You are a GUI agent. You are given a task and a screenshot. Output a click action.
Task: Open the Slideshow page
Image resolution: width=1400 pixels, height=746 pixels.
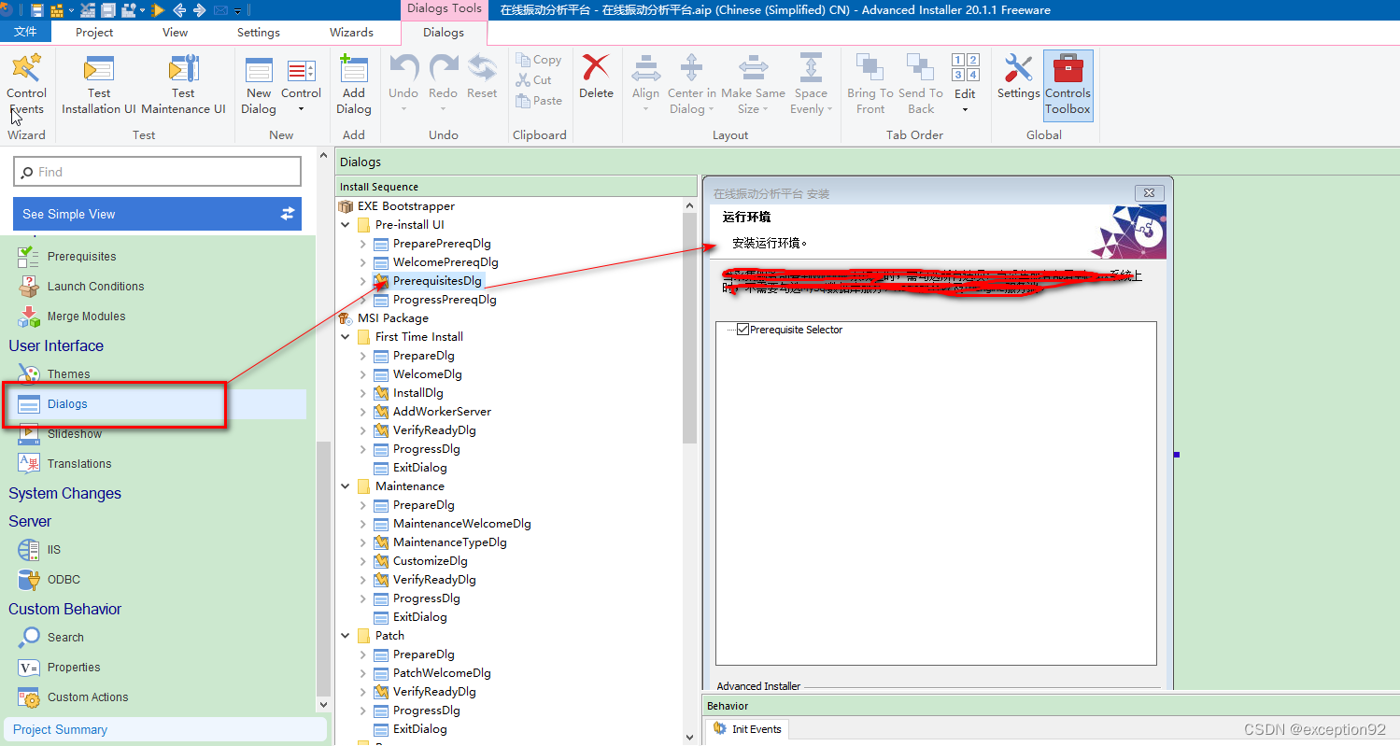point(75,433)
